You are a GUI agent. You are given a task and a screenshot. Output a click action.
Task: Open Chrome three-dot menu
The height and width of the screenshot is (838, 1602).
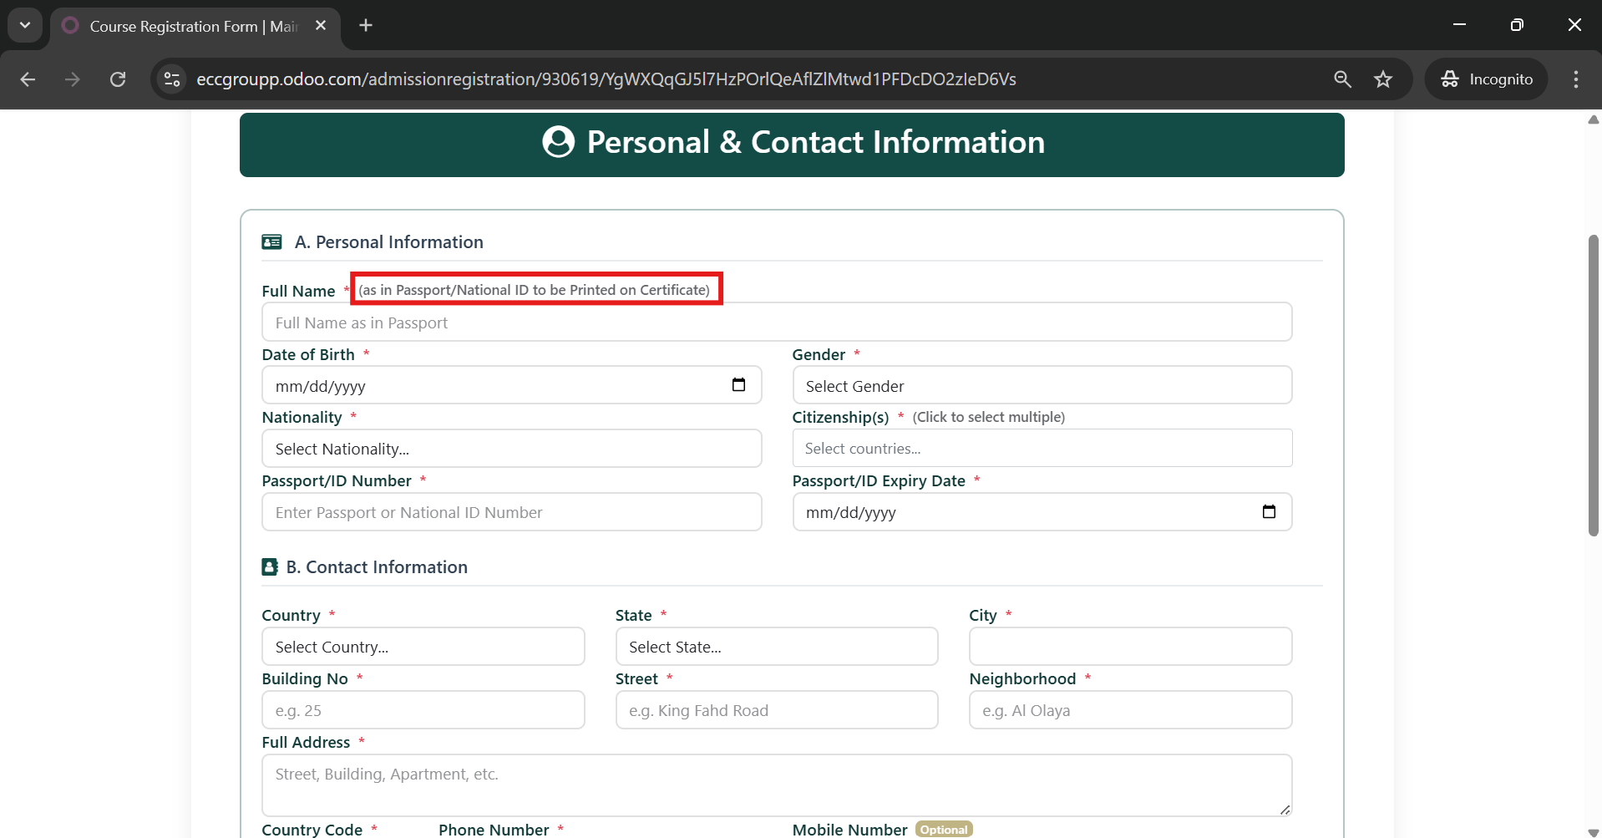click(1575, 79)
